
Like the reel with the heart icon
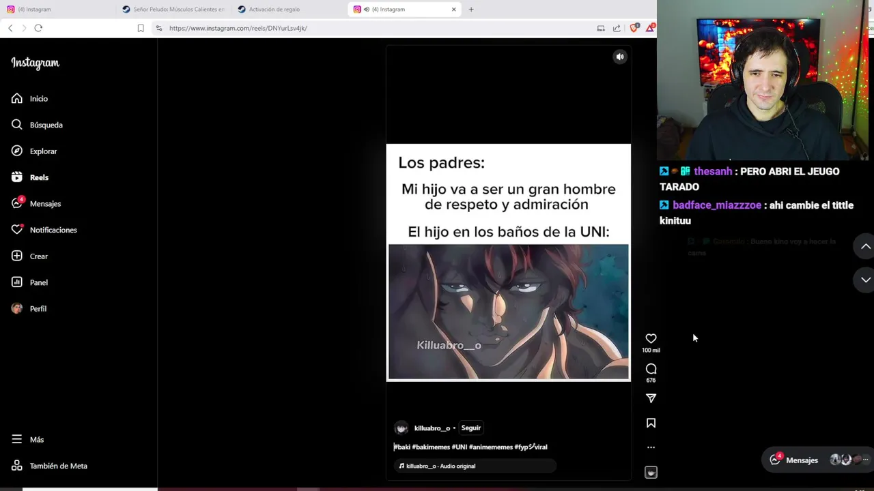coord(651,338)
